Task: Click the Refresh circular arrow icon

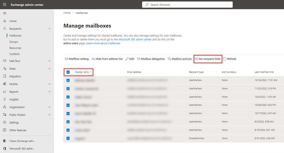Action: (x=225, y=59)
